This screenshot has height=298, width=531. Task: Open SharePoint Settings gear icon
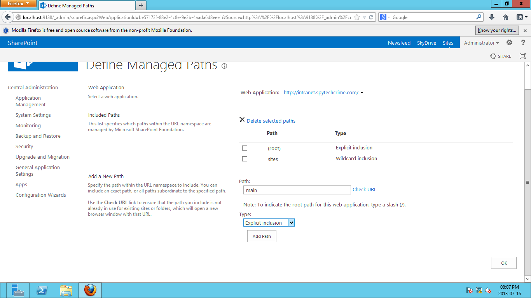509,43
